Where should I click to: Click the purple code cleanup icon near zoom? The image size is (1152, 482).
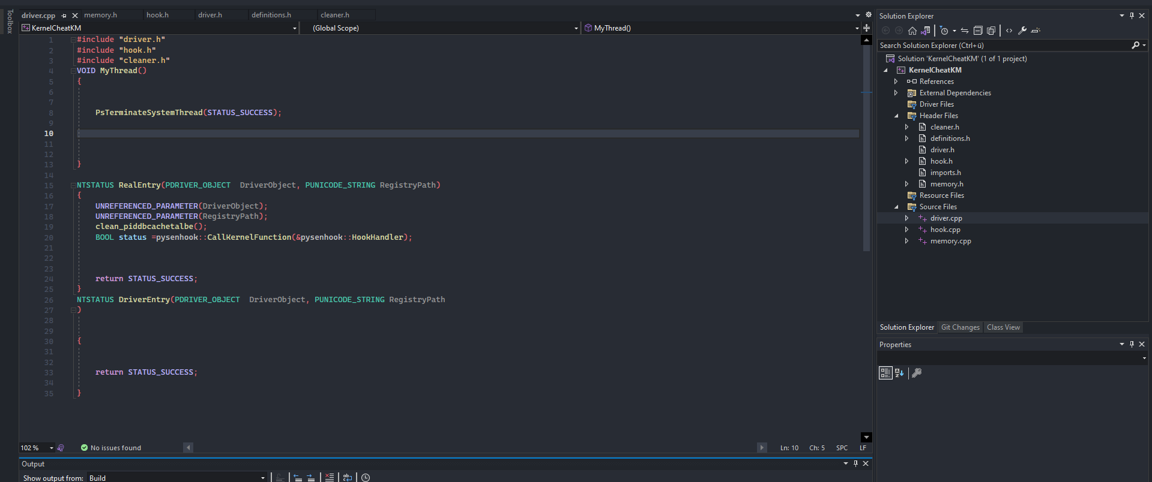[61, 448]
